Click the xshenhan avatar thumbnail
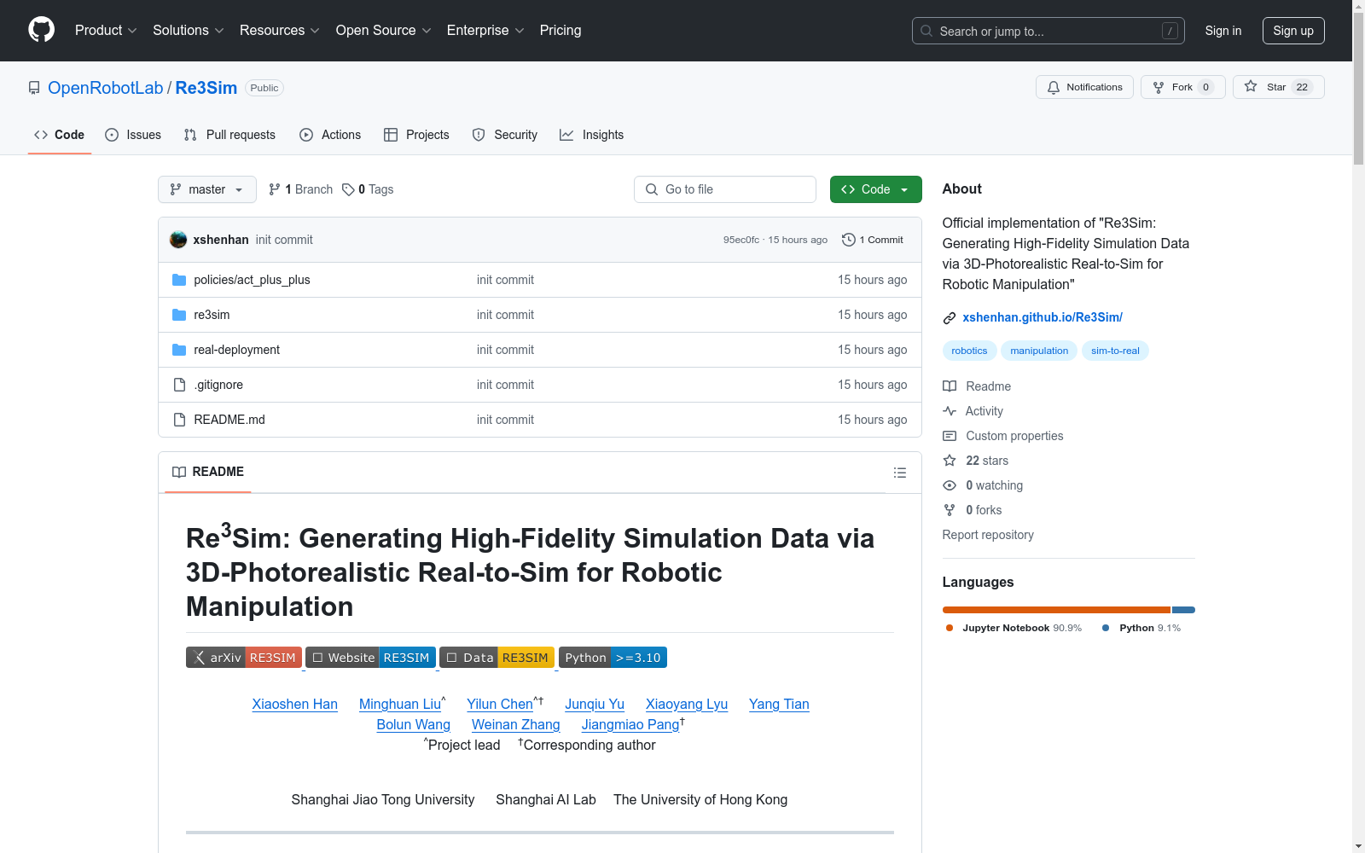The image size is (1365, 853). coord(178,240)
